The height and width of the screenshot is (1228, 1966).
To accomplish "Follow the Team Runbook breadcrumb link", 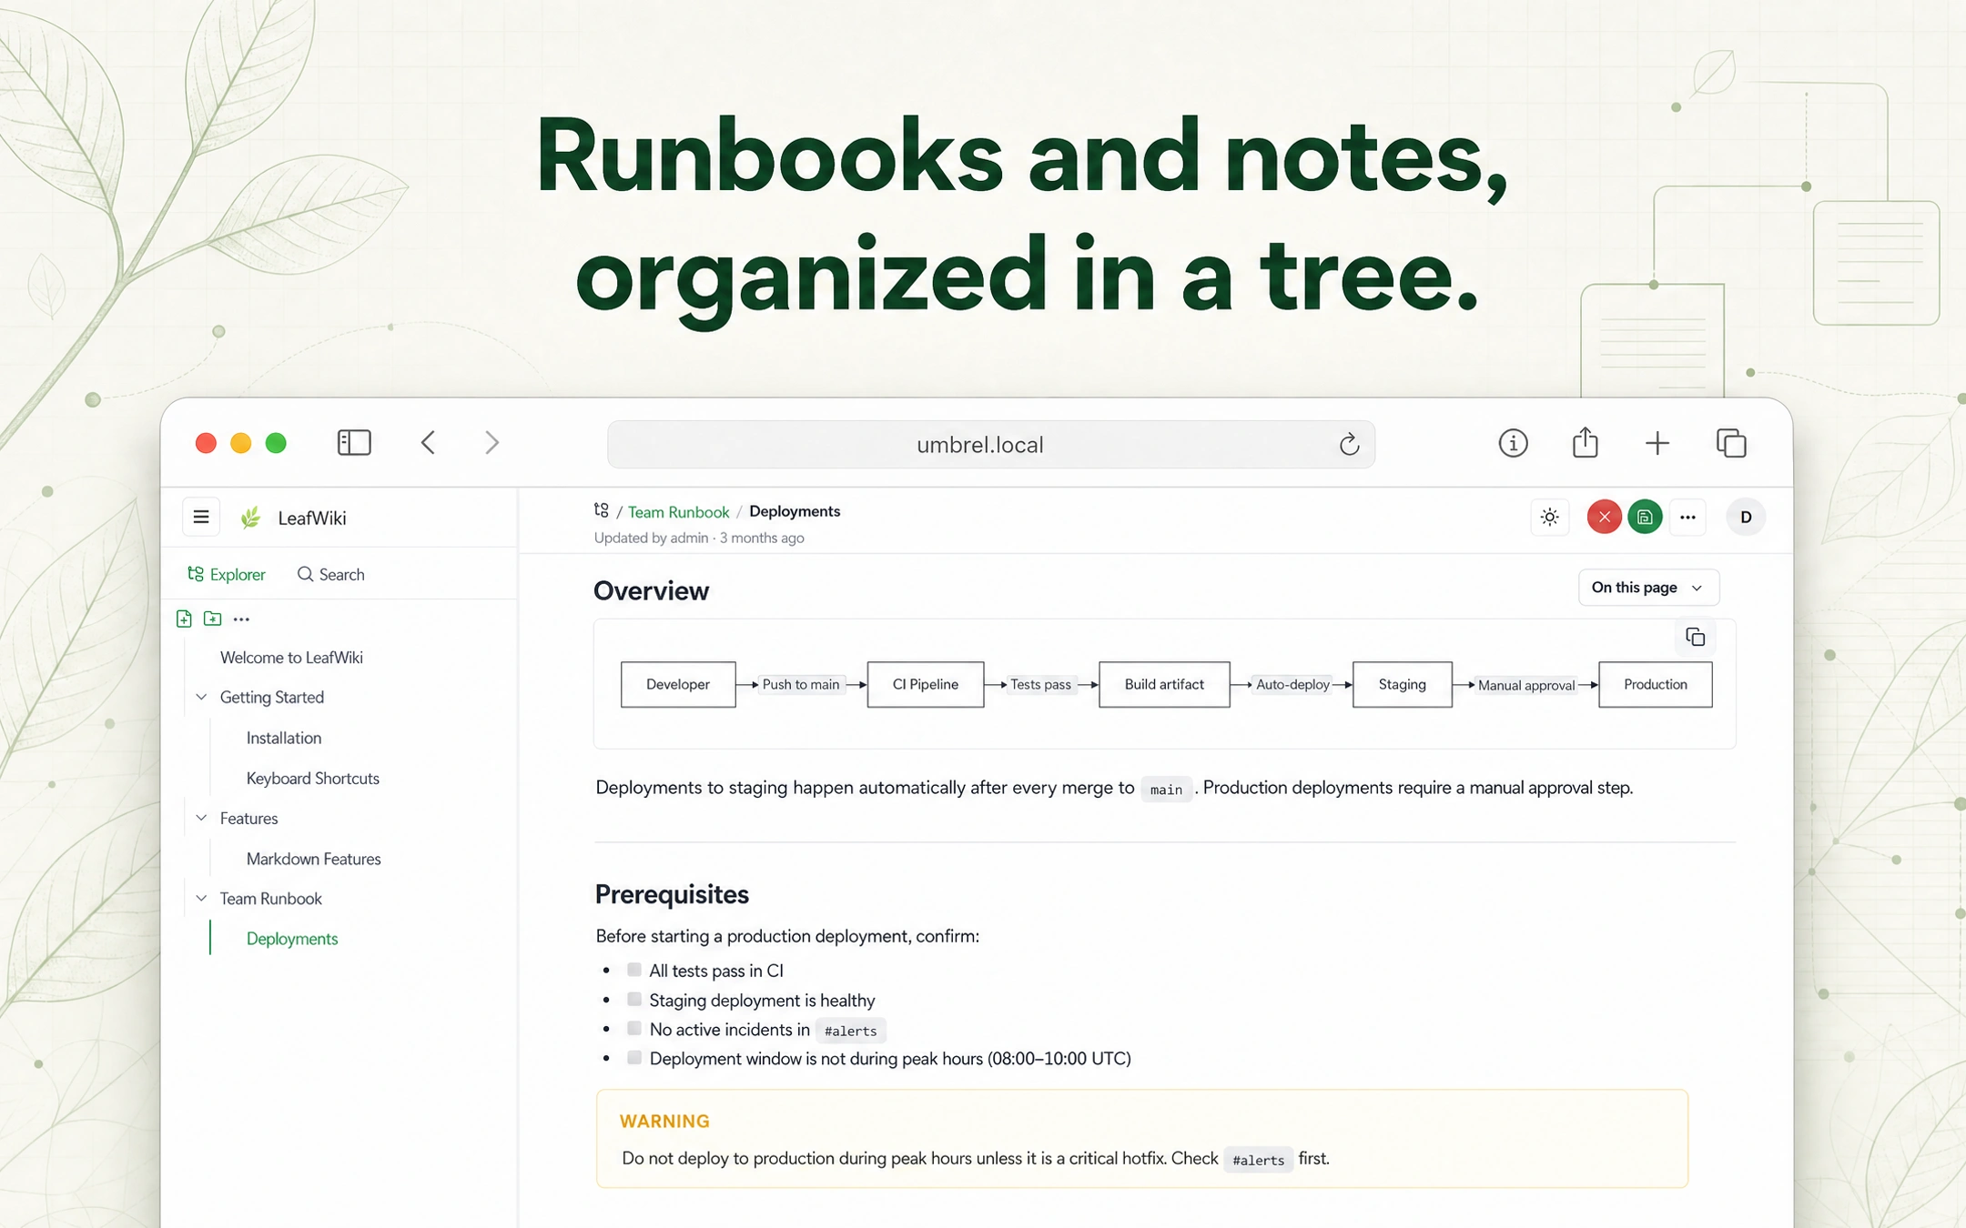I will [x=678, y=511].
